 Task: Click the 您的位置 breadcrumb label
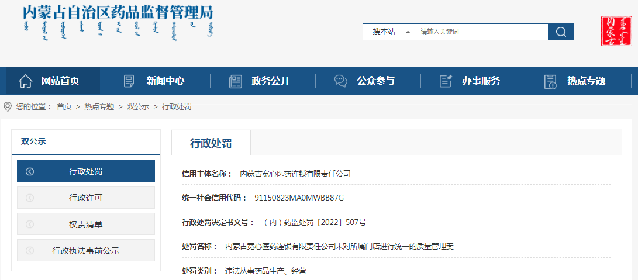coord(34,106)
